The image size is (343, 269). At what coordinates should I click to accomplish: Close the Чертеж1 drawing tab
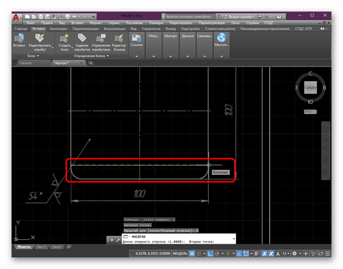tap(81, 63)
